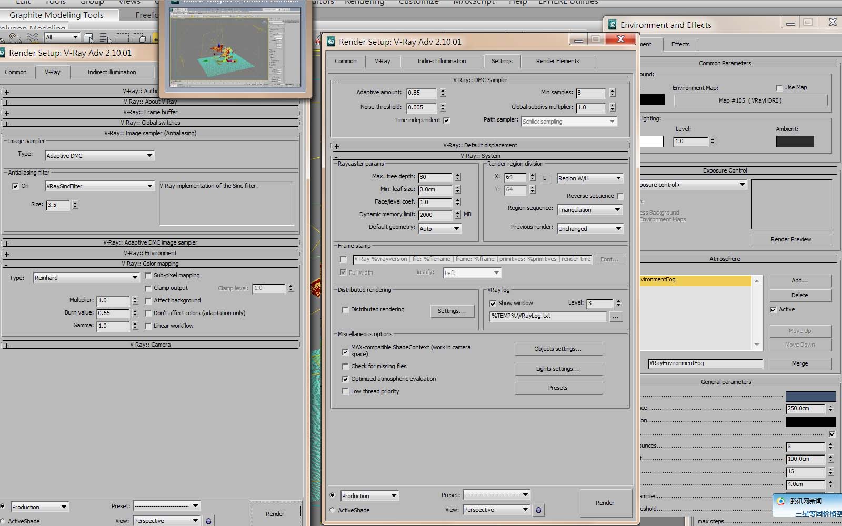The height and width of the screenshot is (526, 842).
Task: Click the Tencent news popup icon
Action: pyautogui.click(x=781, y=501)
